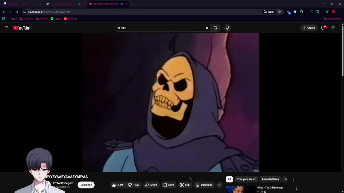
Task: Open more actions ellipsis under video
Action: [x=220, y=185]
